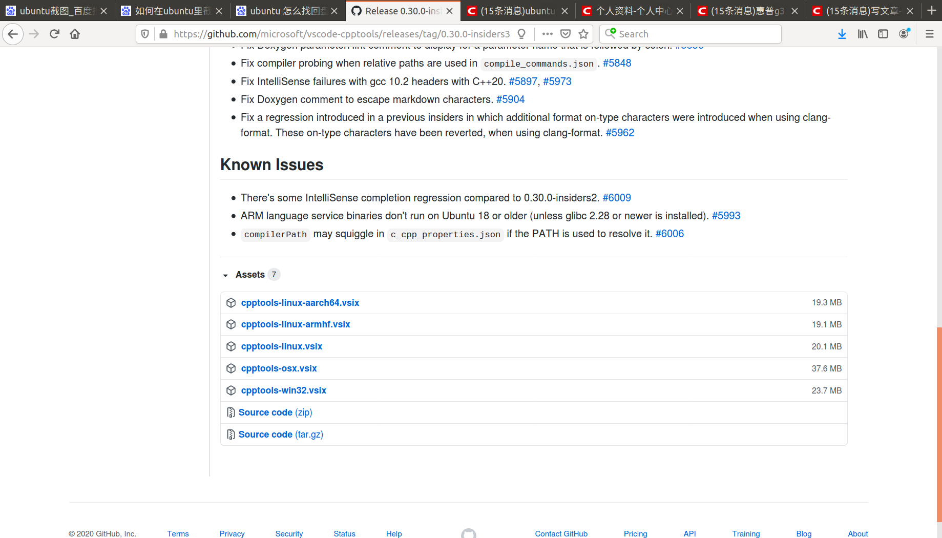Image resolution: width=942 pixels, height=538 pixels.
Task: Switch to the 如何在ubuntu里 tab
Action: coord(173,11)
